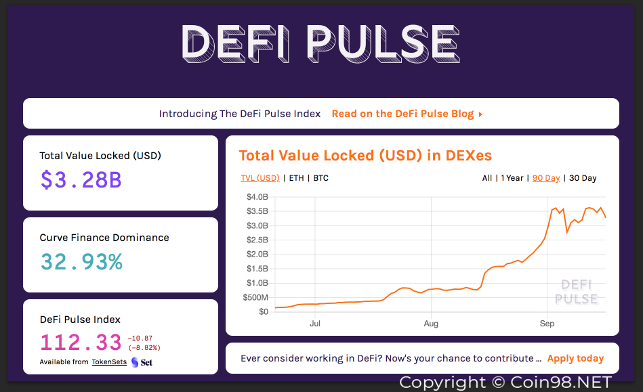Click the Aug x-axis label
The height and width of the screenshot is (392, 643).
click(x=431, y=324)
